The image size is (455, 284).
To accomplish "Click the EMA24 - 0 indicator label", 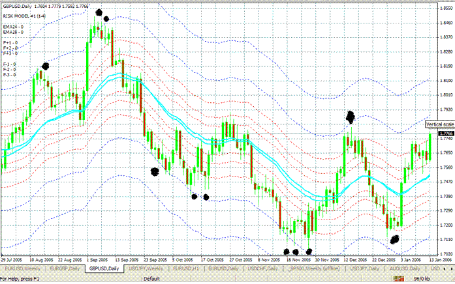I will tap(13, 27).
